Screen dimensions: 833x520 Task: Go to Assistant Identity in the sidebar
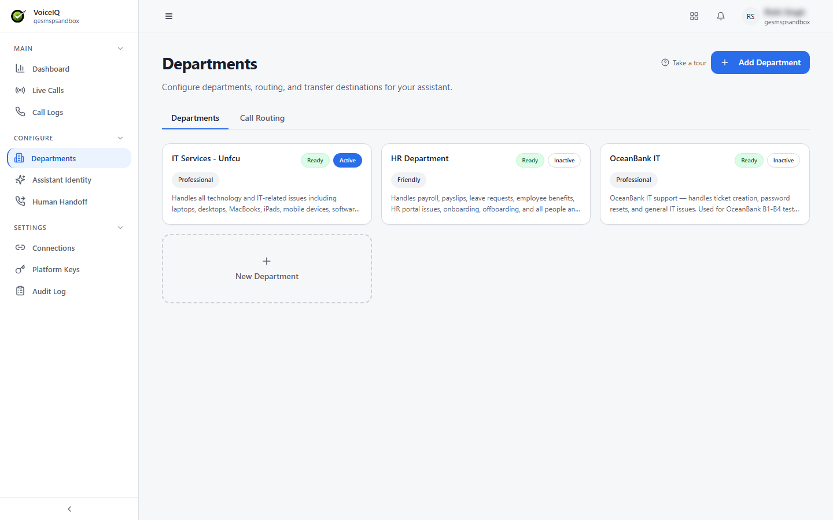(69, 180)
